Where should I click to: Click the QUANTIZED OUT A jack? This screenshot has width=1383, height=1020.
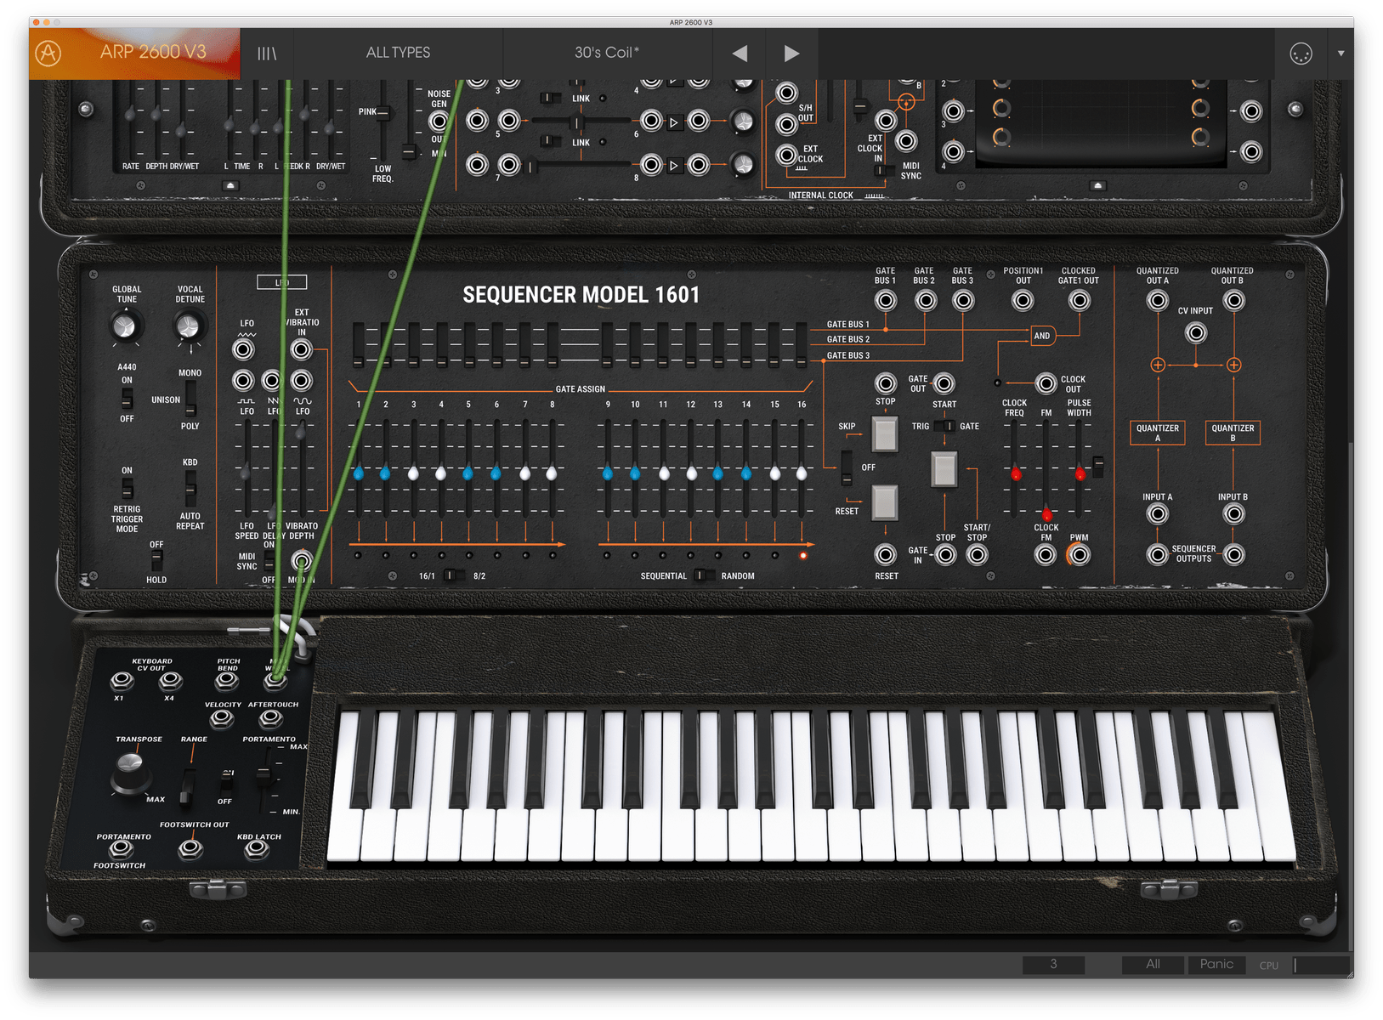click(1157, 300)
